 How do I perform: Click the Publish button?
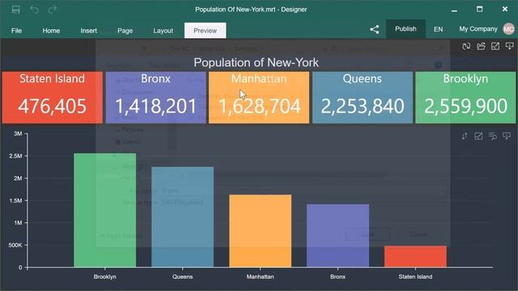pyautogui.click(x=405, y=29)
